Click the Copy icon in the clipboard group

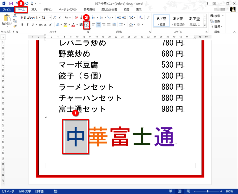coord(15,21)
